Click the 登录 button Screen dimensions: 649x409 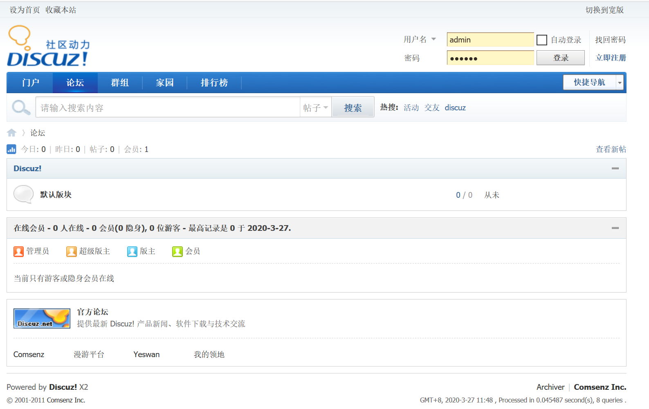pyautogui.click(x=561, y=58)
